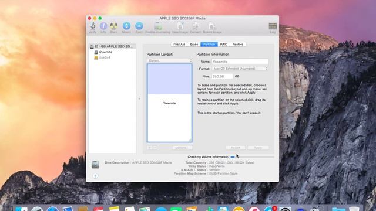
Task: Click the S.M.A.R.T. Status Verified value
Action: (x=214, y=170)
